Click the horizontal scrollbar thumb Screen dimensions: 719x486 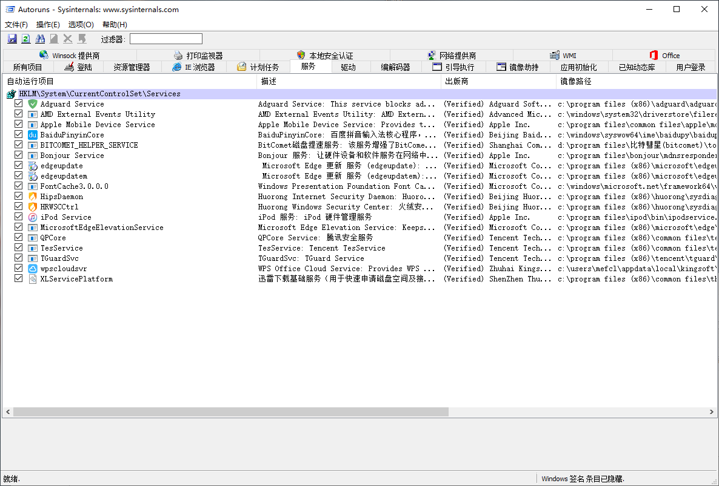click(x=230, y=412)
